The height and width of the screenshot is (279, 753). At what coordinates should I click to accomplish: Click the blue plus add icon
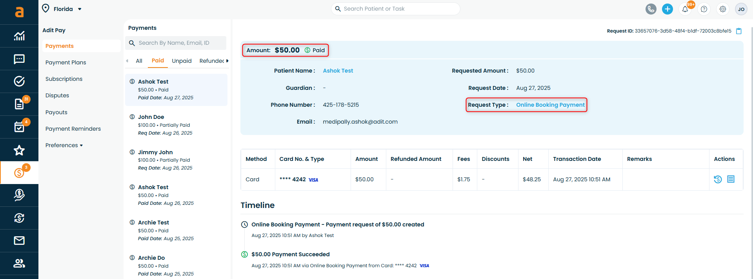pyautogui.click(x=667, y=9)
